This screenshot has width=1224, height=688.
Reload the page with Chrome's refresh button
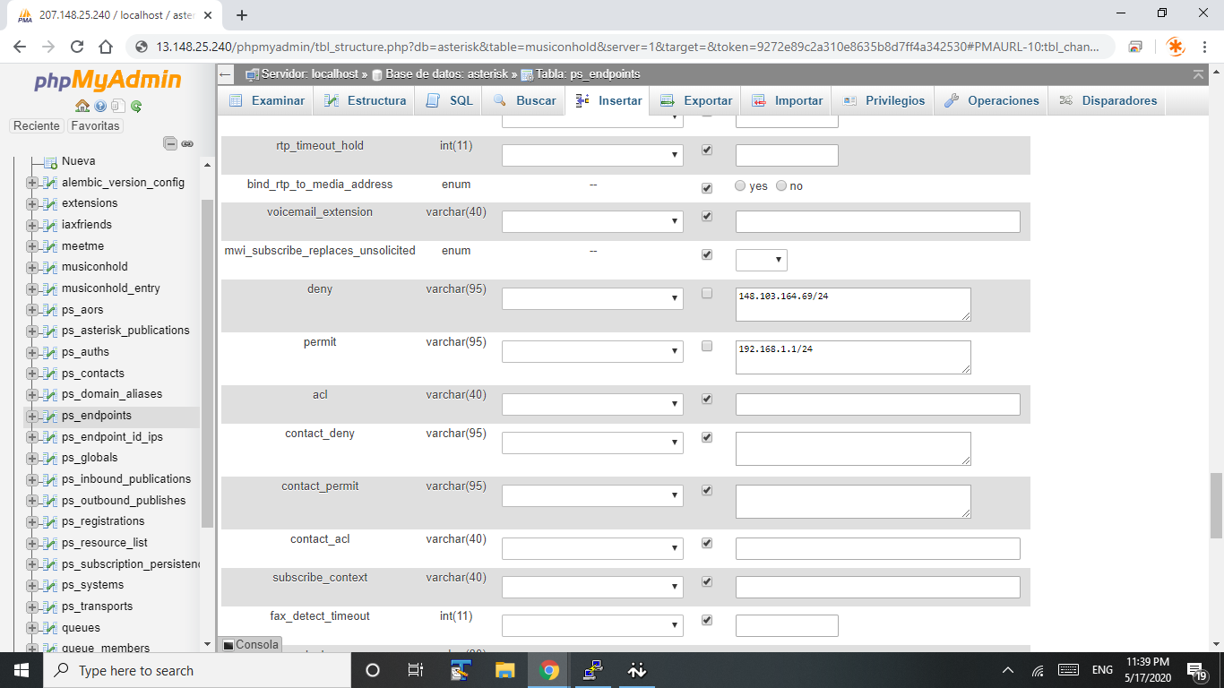[77, 47]
